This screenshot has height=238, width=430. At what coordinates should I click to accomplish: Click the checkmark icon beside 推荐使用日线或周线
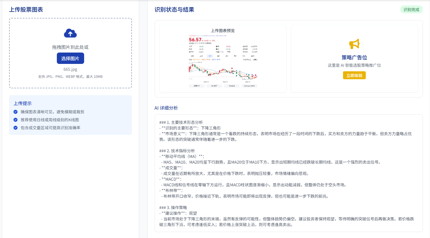(x=16, y=120)
